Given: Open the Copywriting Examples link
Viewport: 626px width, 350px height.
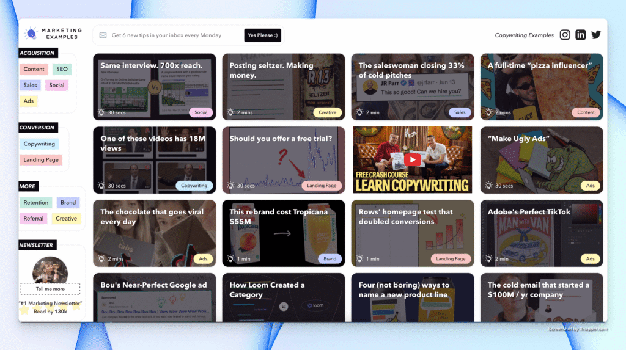Looking at the screenshot, I should coord(524,35).
